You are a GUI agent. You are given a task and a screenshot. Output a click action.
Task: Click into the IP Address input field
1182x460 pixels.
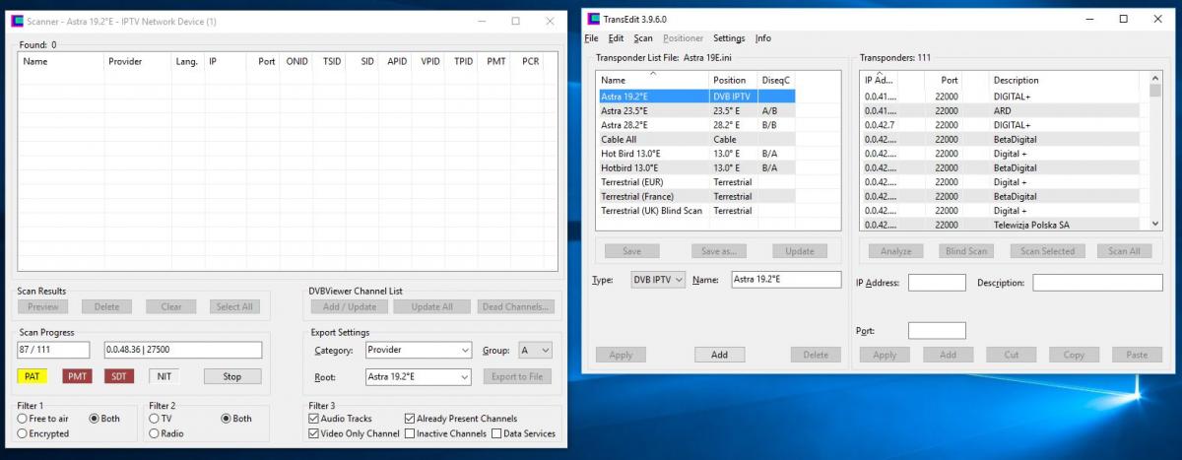[x=937, y=283]
